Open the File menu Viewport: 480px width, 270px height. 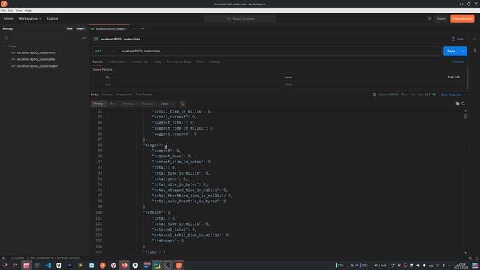[x=3, y=10]
